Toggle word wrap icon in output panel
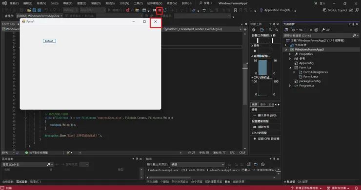 (256, 164)
